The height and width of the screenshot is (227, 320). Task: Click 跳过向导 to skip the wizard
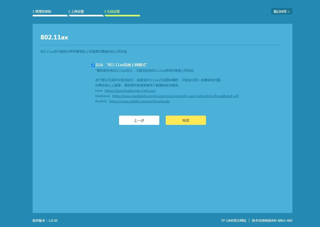[x=280, y=11]
